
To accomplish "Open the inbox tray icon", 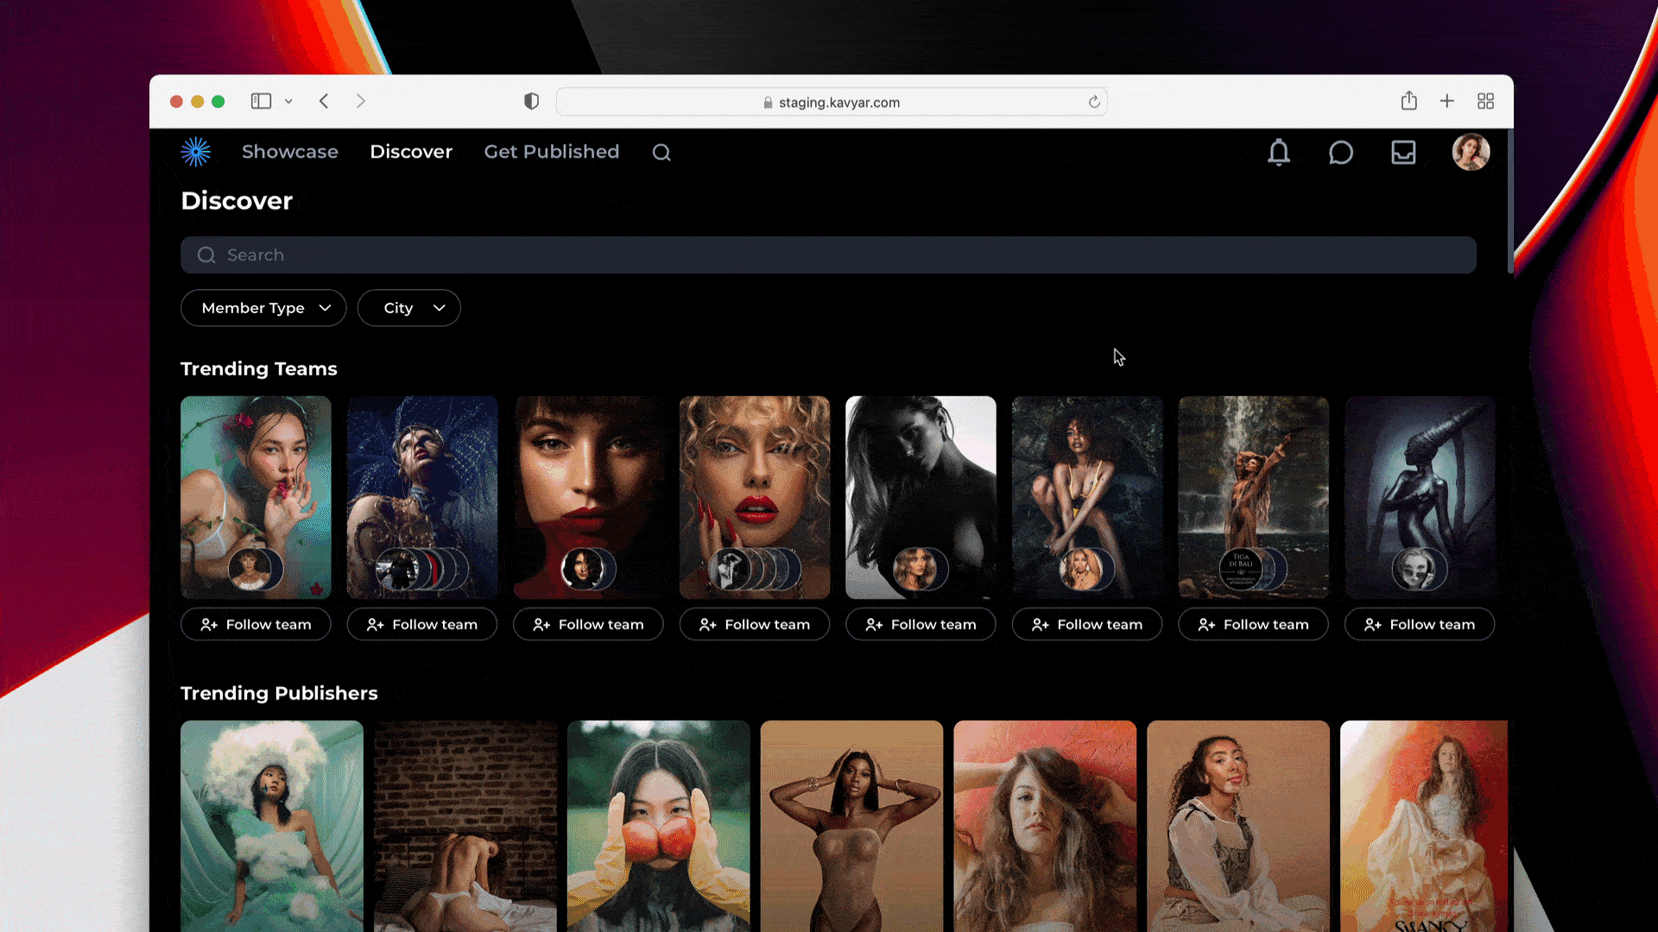I will pos(1403,153).
